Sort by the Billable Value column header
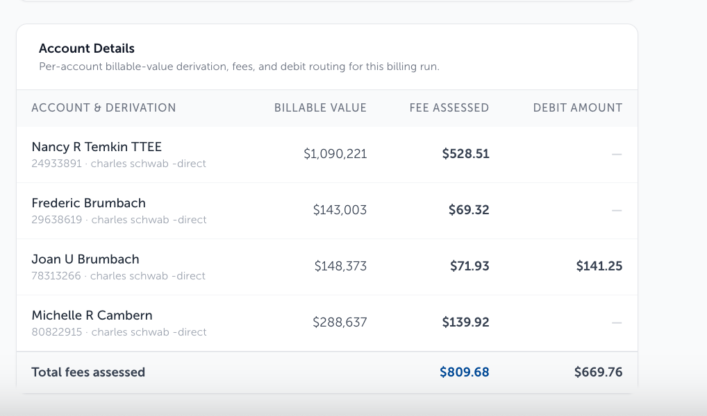 click(320, 108)
